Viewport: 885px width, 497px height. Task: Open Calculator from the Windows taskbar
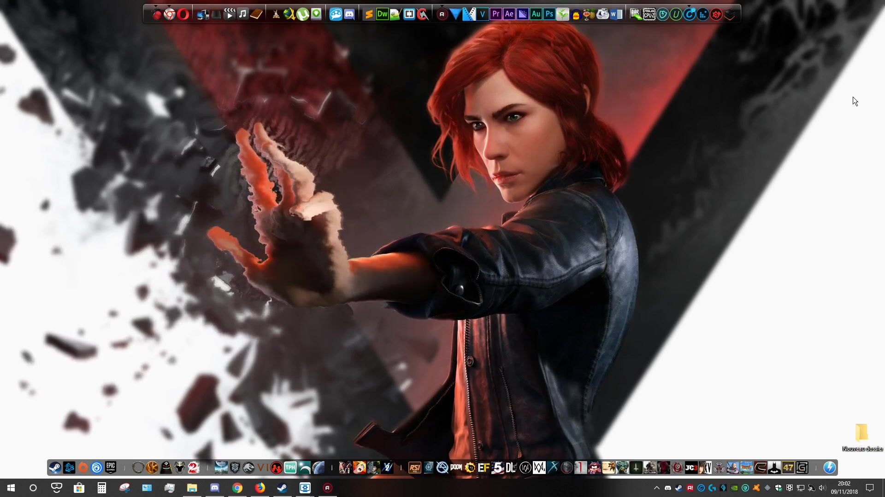tap(102, 488)
